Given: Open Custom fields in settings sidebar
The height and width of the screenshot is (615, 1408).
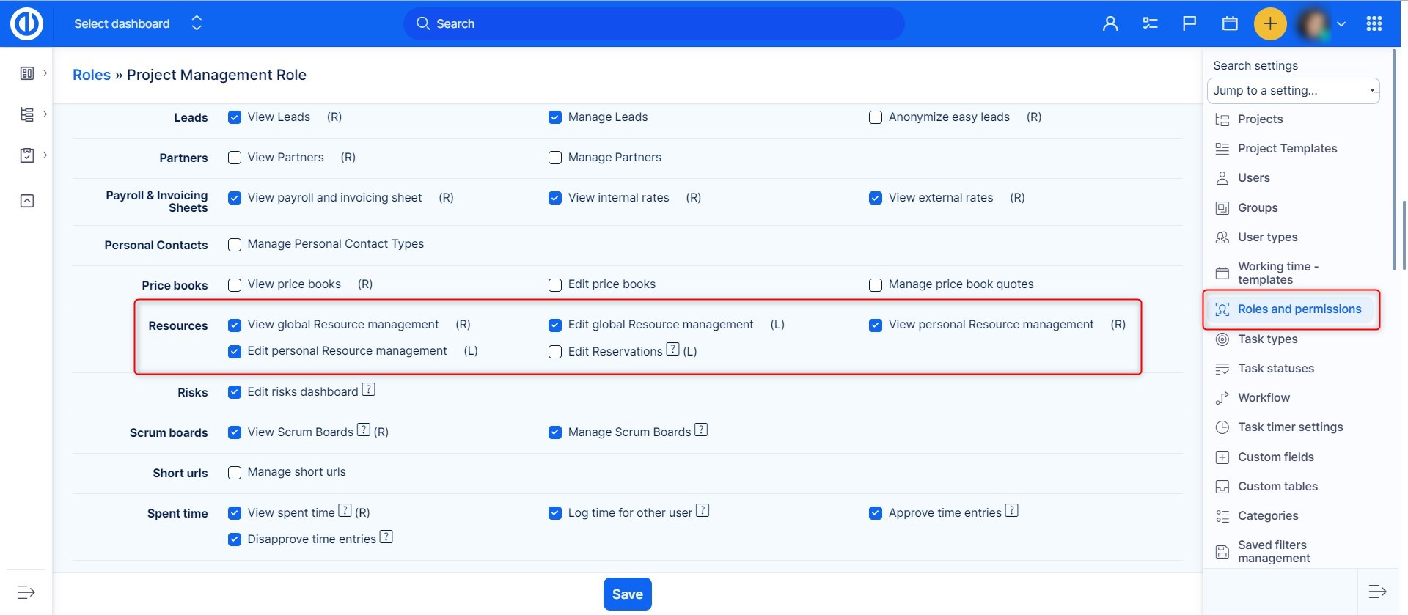Looking at the screenshot, I should [1275, 457].
